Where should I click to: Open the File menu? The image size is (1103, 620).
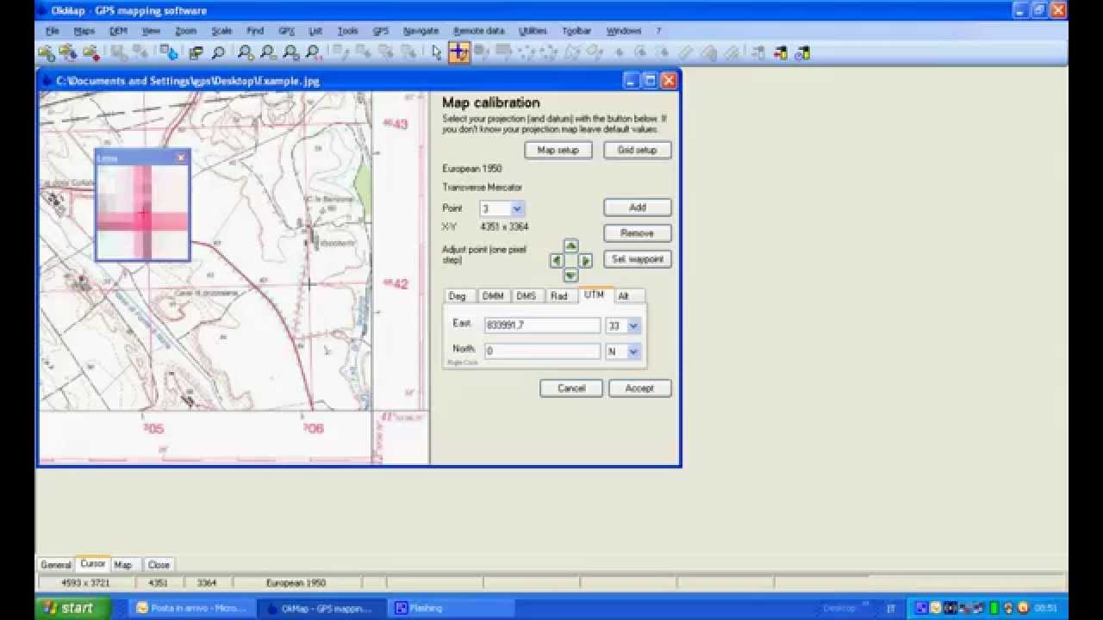tap(53, 31)
